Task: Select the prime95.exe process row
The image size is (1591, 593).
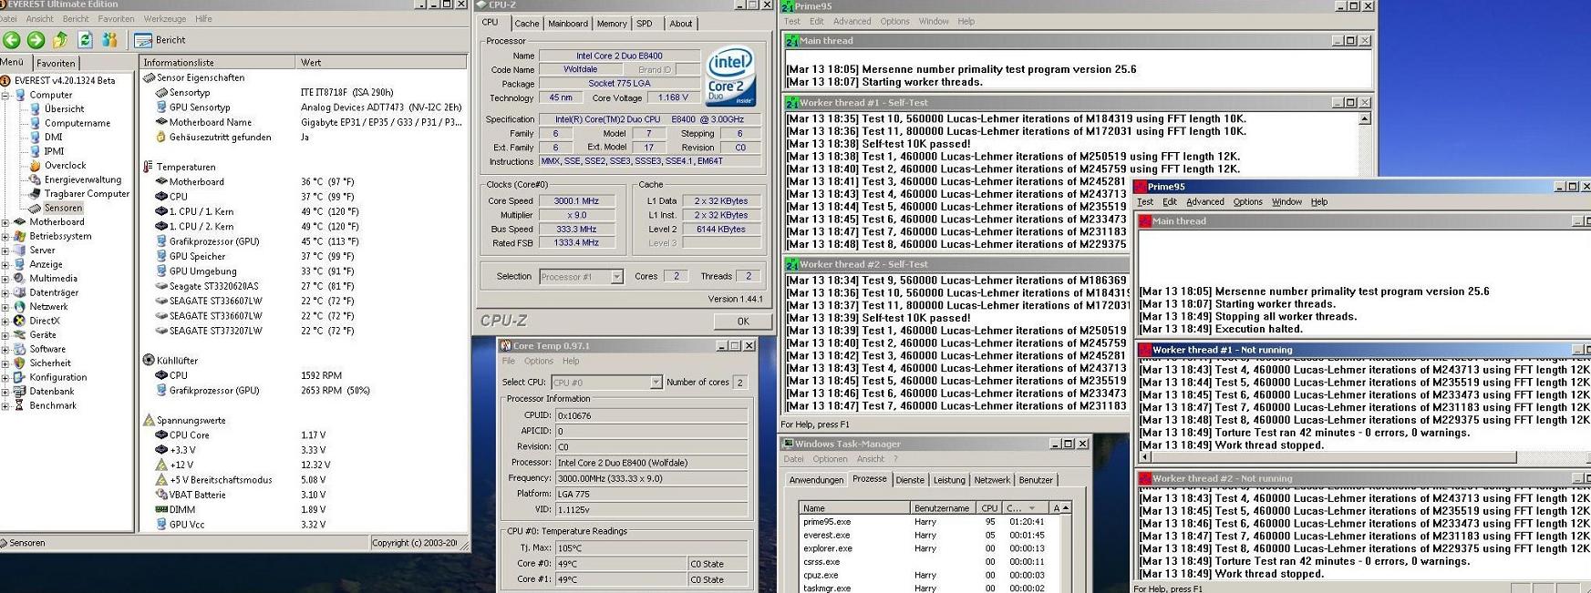Action: 928,522
